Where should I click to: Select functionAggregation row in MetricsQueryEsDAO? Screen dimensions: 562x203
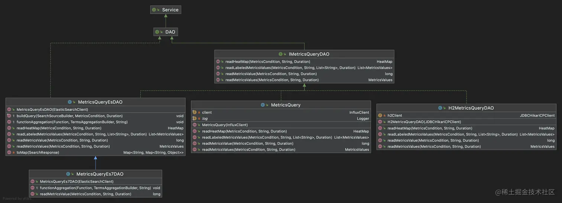[96, 122]
